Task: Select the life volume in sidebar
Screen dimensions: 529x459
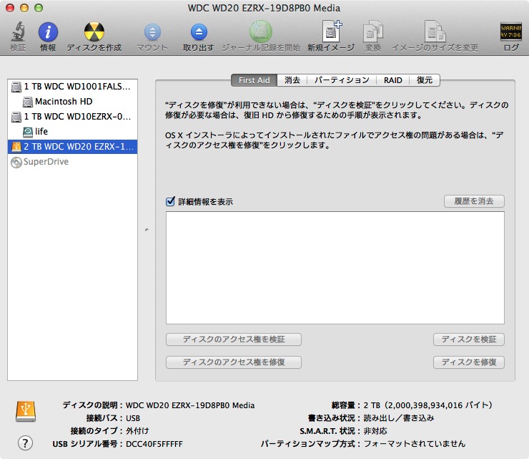Action: 41,132
